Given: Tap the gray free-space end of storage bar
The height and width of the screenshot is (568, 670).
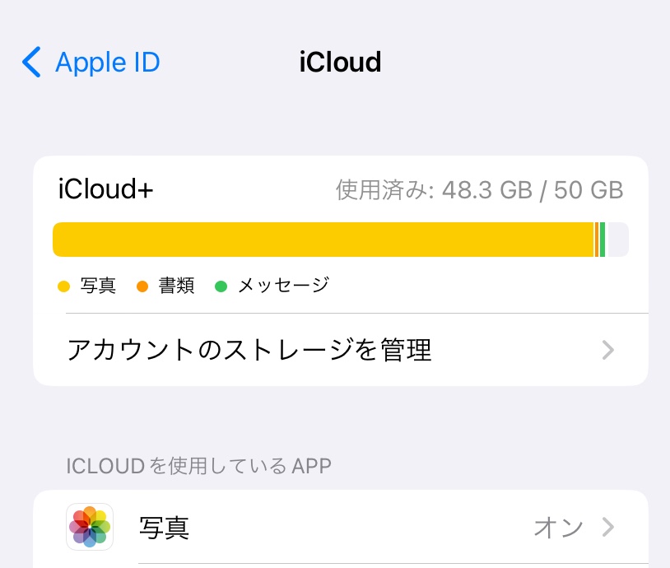Looking at the screenshot, I should point(617,240).
